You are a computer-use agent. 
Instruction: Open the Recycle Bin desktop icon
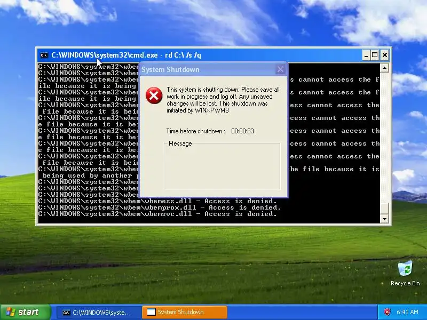(405, 273)
